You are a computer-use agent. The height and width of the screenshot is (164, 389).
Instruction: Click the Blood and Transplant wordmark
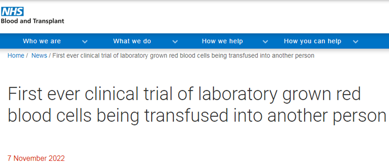32,21
